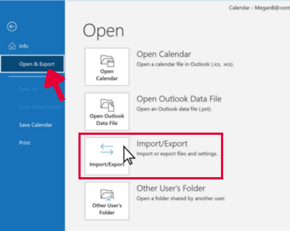
Task: Click the 'Open Calendar' heading text
Action: [164, 54]
